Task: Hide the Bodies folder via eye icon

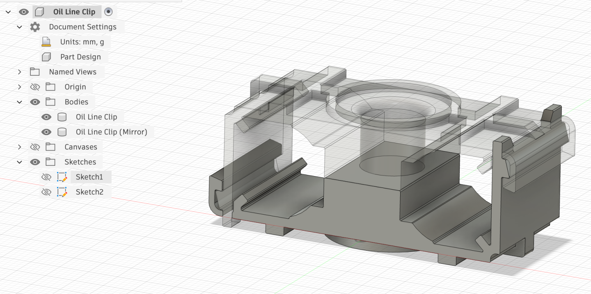Action: [x=35, y=102]
